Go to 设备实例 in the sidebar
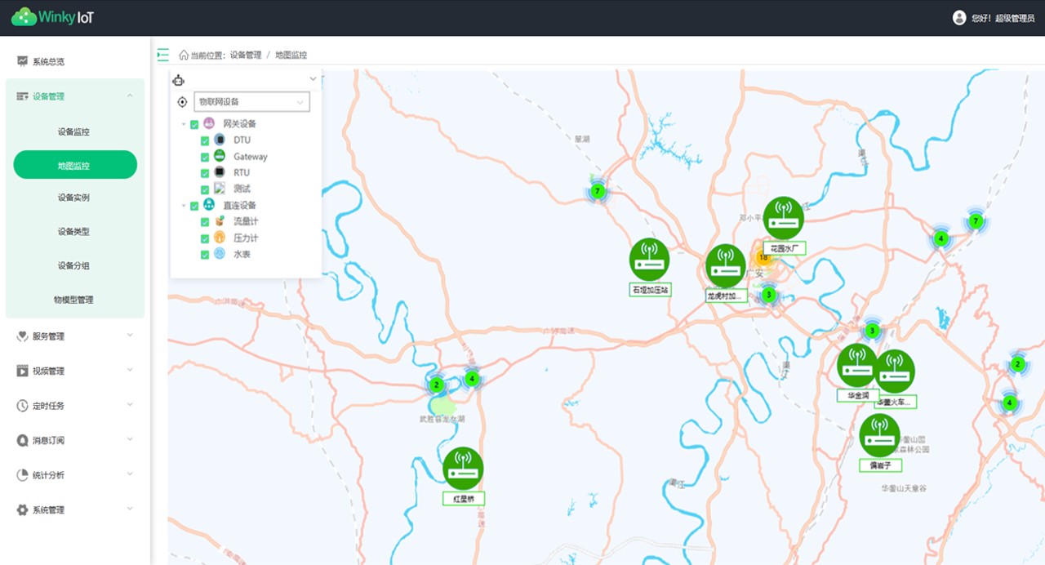The width and height of the screenshot is (1045, 565). coord(74,198)
